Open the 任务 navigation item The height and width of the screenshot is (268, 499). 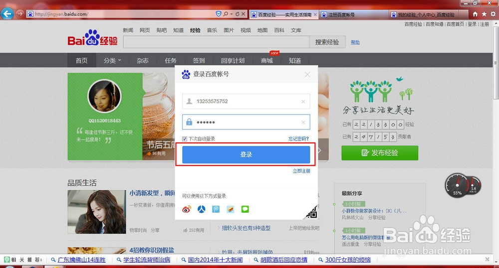(171, 60)
